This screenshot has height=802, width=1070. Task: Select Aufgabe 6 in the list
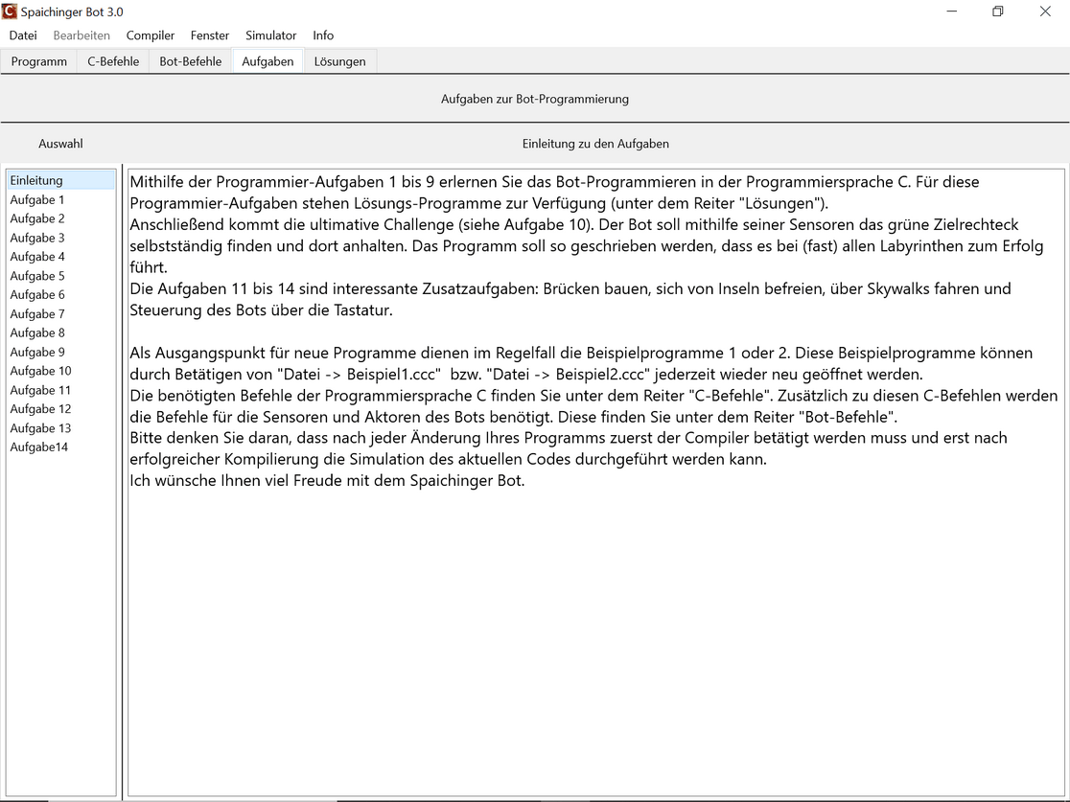(x=61, y=294)
